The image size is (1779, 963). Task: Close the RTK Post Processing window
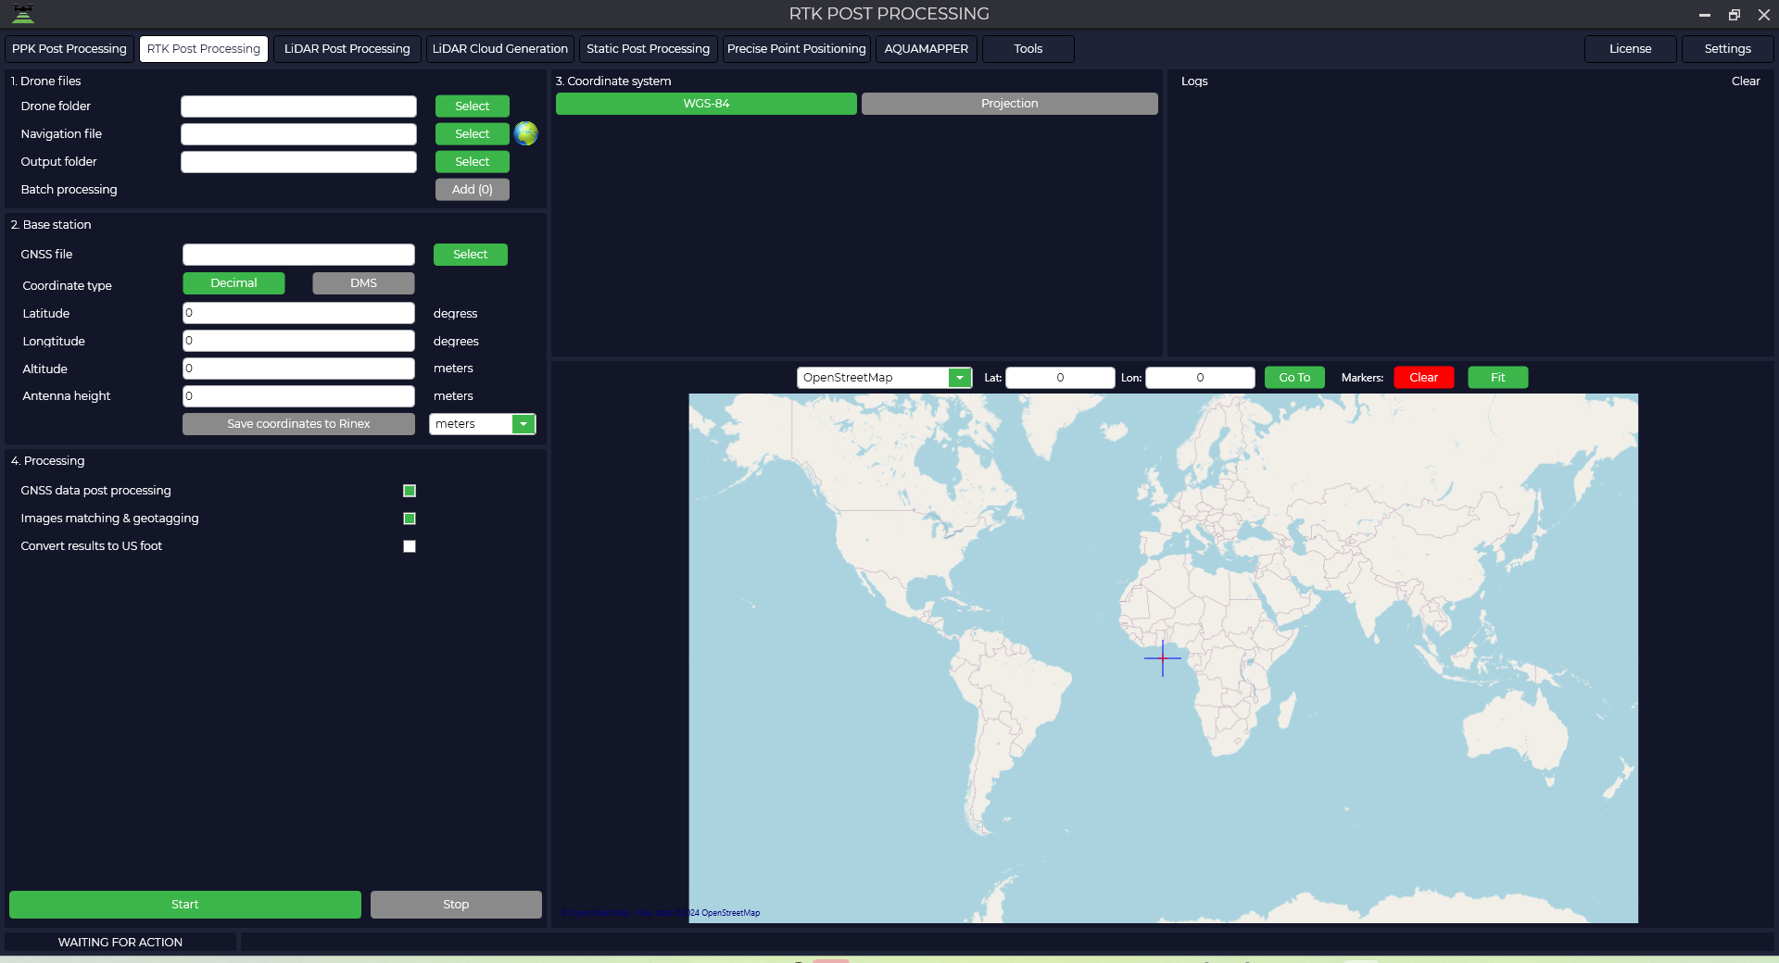coord(1763,15)
